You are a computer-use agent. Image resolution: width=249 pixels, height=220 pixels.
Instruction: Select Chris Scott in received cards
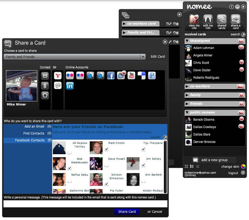[x=215, y=63]
